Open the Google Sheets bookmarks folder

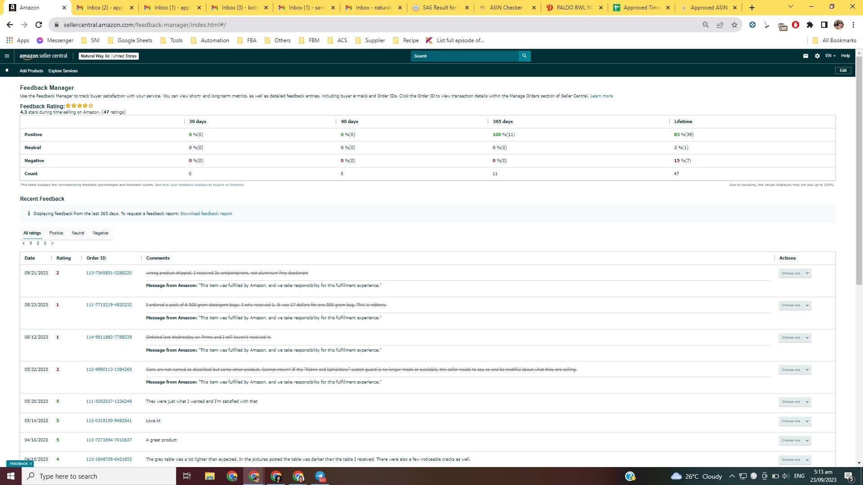[x=130, y=40]
